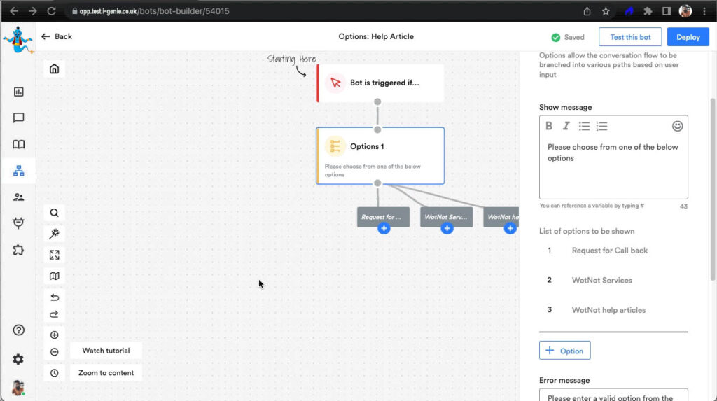717x401 pixels.
Task: Go Back using the header arrow link
Action: pyautogui.click(x=57, y=36)
